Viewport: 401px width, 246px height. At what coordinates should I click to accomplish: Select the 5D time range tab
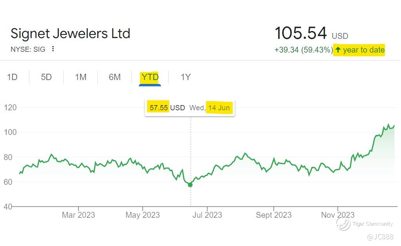click(x=46, y=77)
